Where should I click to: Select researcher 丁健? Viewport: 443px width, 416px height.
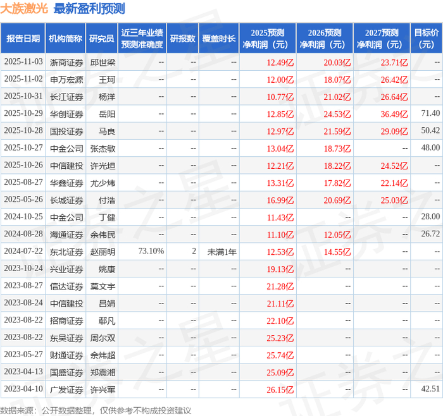click(107, 217)
